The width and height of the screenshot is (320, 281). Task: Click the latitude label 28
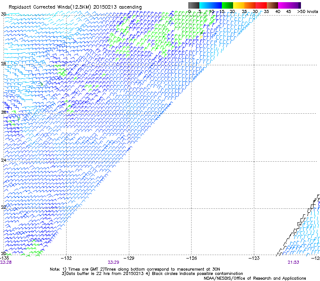[3, 64]
